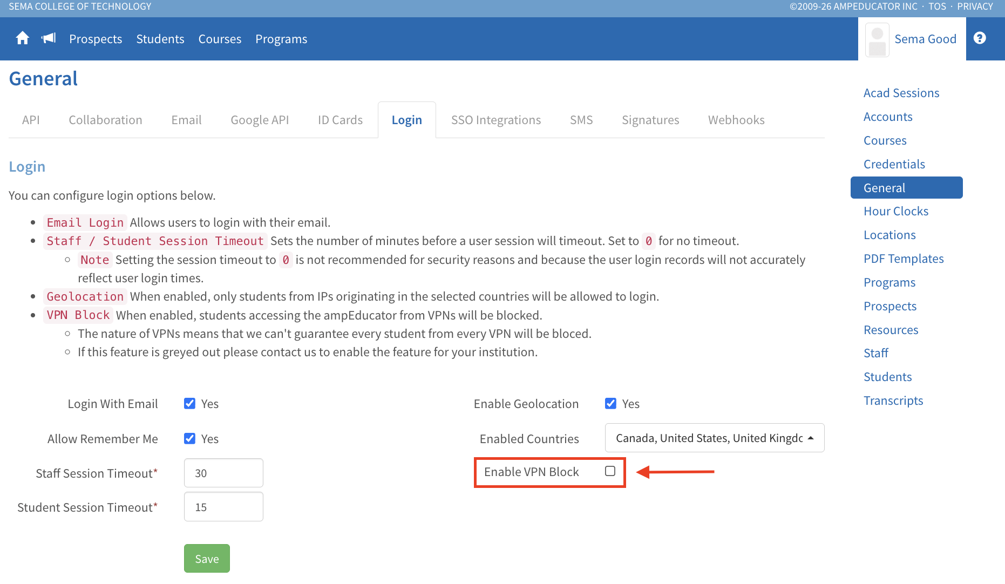Open Credentials settings link
Image resolution: width=1005 pixels, height=584 pixels.
894,164
